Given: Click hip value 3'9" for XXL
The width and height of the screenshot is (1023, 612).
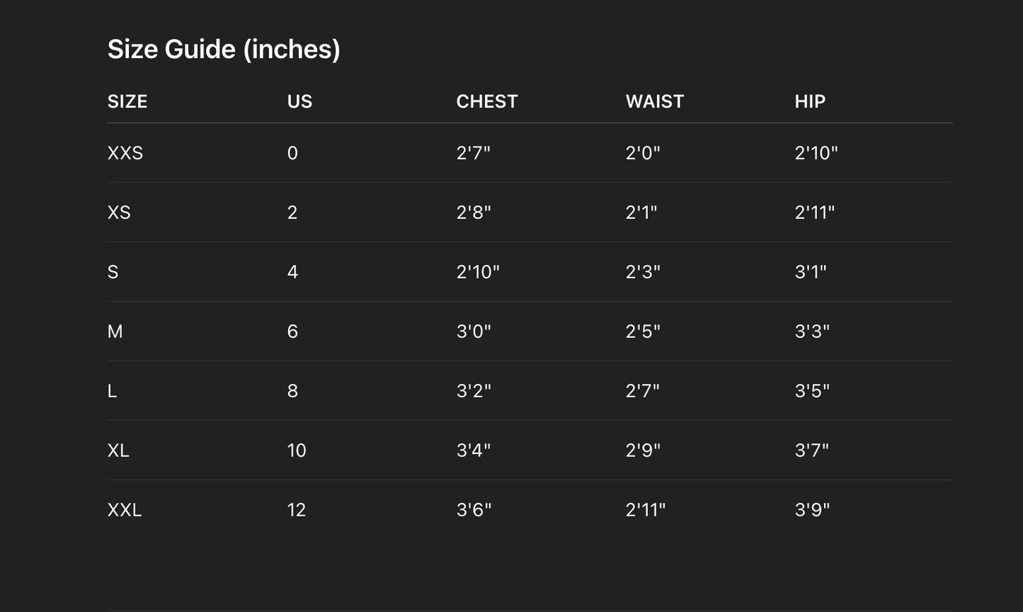Looking at the screenshot, I should coord(812,510).
